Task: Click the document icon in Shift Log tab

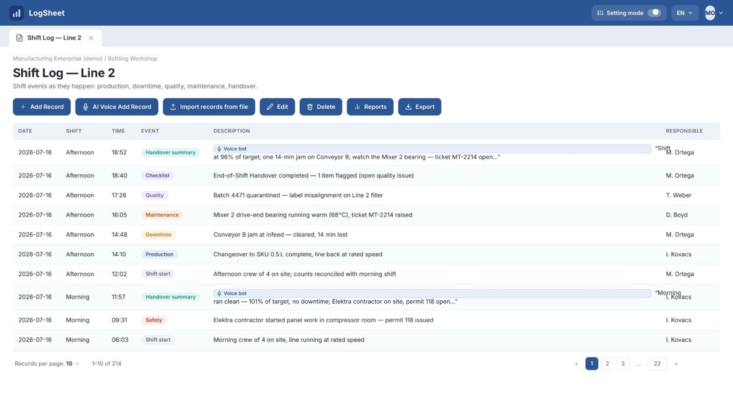Action: click(20, 38)
